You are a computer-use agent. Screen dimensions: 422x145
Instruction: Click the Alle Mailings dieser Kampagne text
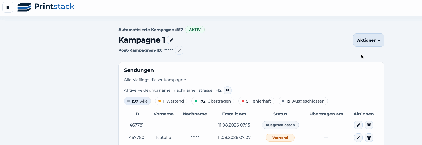pyautogui.click(x=155, y=80)
